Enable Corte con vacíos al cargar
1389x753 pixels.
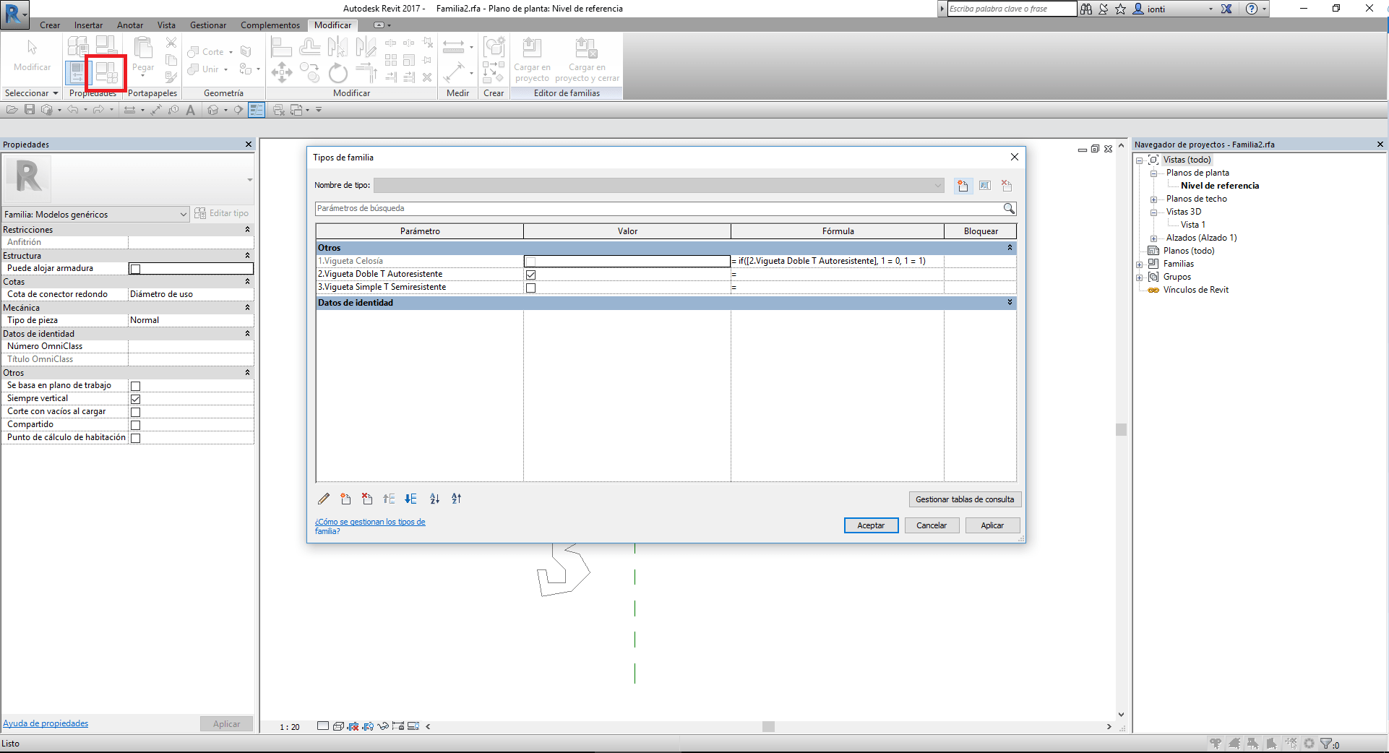135,412
